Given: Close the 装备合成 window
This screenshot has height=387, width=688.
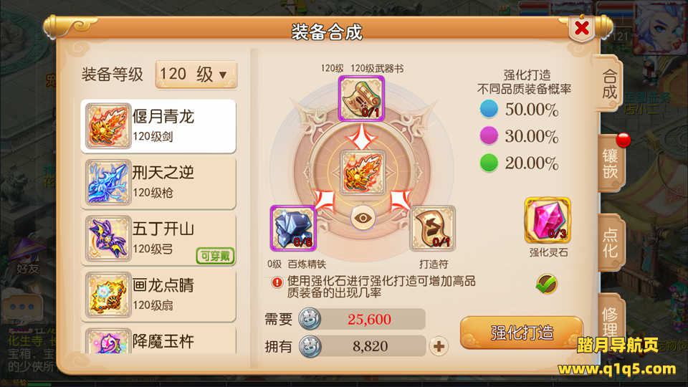Looking at the screenshot, I should coord(582,28).
